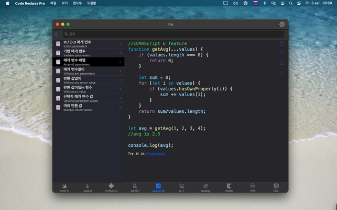The image size is (337, 210).
Task: Open Spotlight search in the menu bar
Action: (290, 3)
